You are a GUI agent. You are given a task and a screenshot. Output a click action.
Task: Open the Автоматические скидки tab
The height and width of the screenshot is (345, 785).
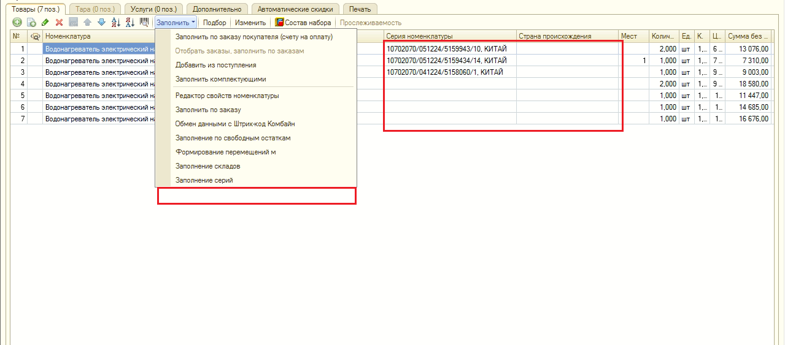pyautogui.click(x=295, y=9)
